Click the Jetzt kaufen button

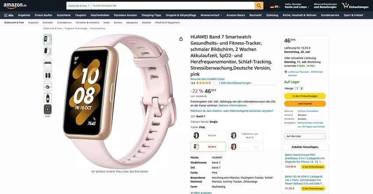click(x=305, y=104)
